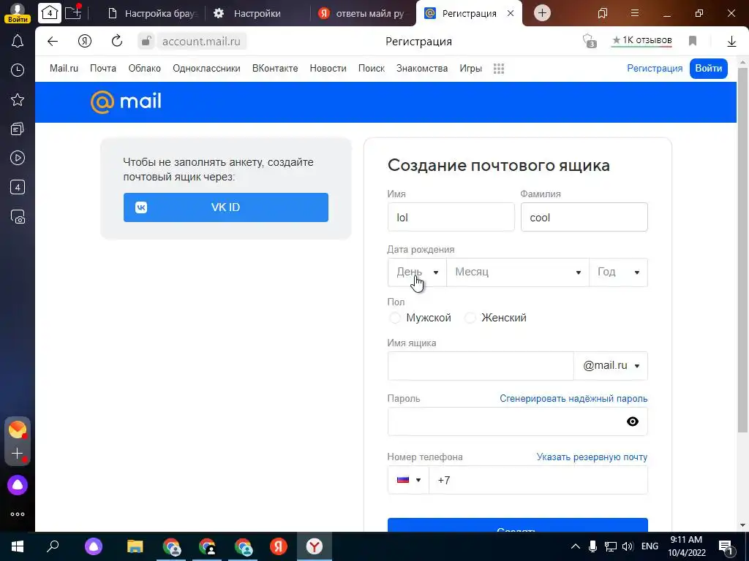This screenshot has width=749, height=561.
Task: Open the День dropdown
Action: pos(417,272)
